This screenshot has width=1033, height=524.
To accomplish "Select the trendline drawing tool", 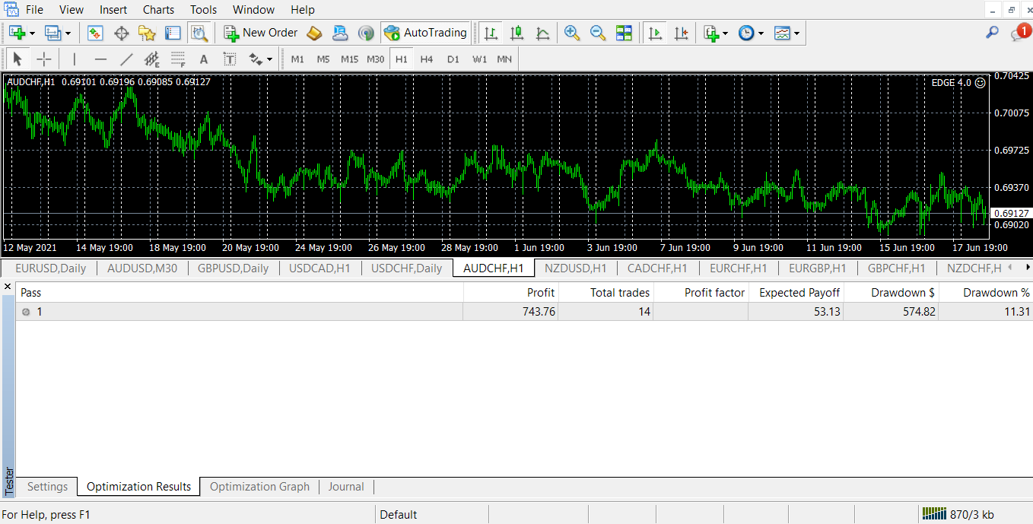I will pos(126,59).
